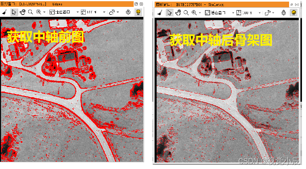The width and height of the screenshot is (306, 169).
Task: Expand draw ROI options arrow in Skeleton window
Action: (x=273, y=13)
